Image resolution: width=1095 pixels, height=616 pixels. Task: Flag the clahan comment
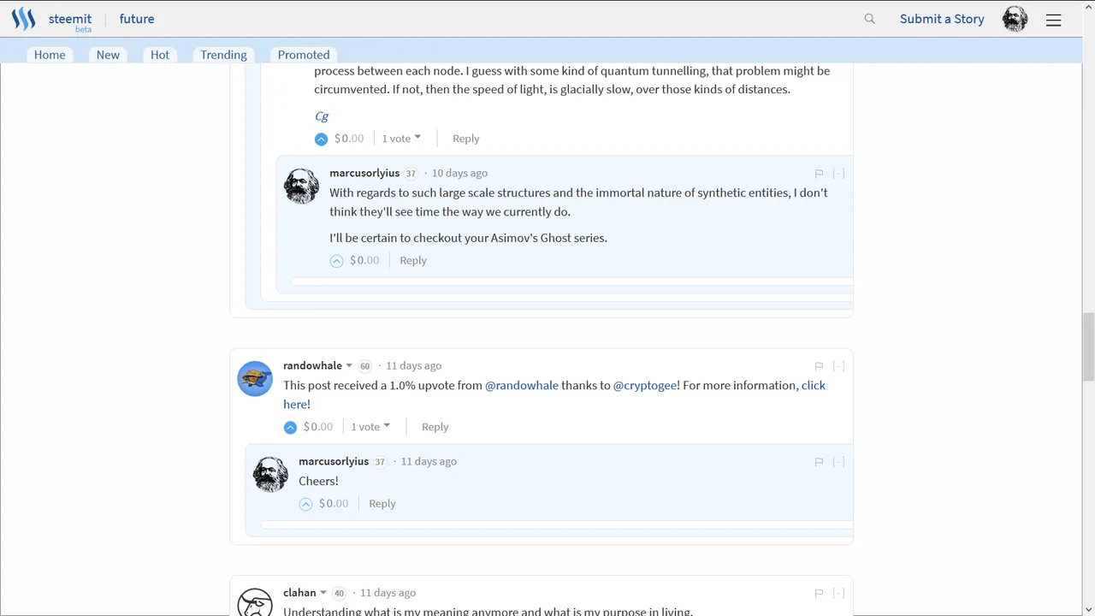coord(819,593)
